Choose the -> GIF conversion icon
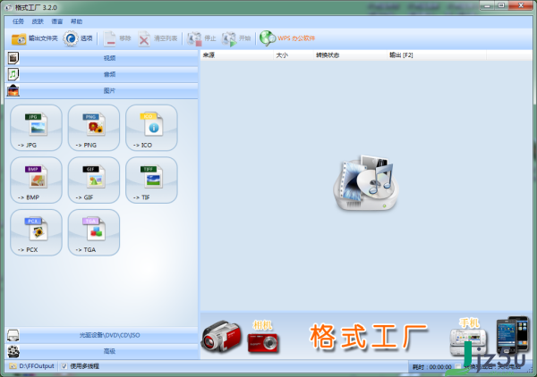This screenshot has width=537, height=377. pos(94,180)
